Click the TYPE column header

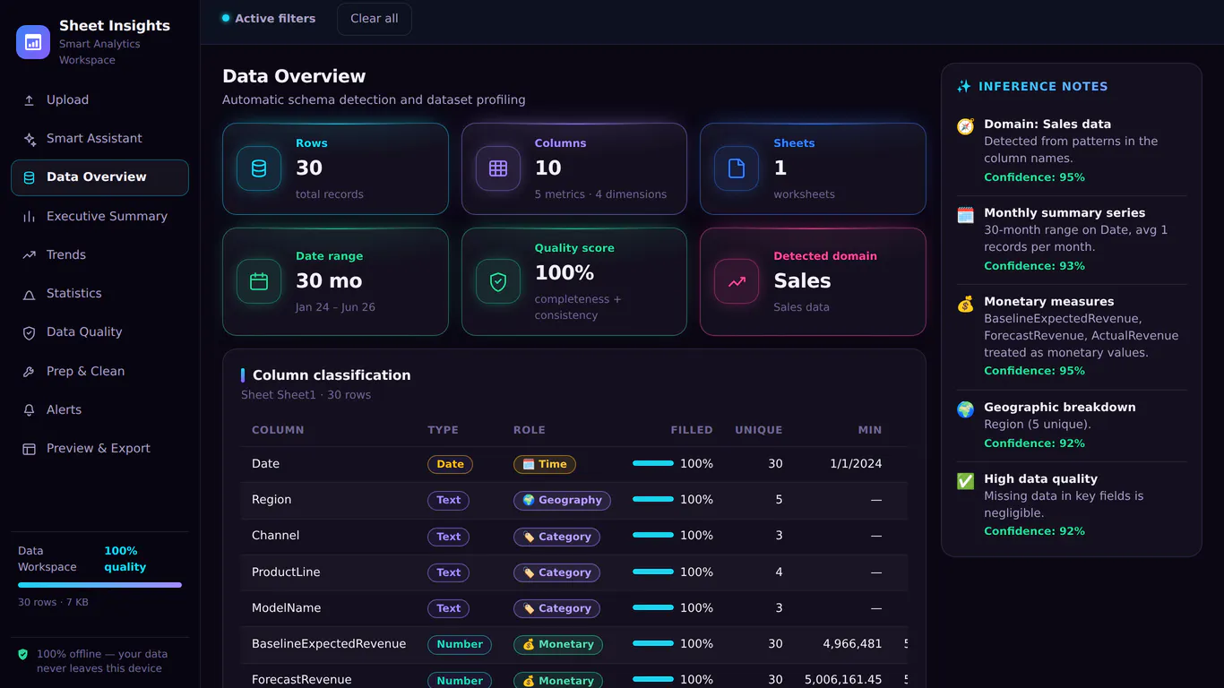click(443, 430)
